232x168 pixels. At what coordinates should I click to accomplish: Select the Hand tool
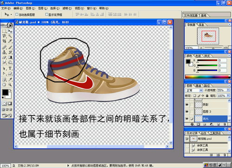4,85
